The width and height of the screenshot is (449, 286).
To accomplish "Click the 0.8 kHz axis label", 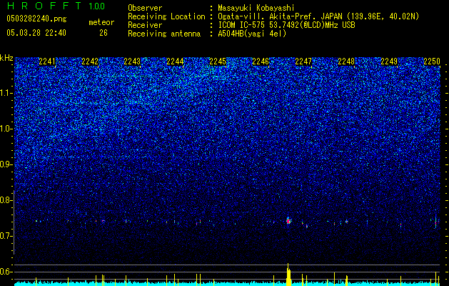I will [6, 200].
